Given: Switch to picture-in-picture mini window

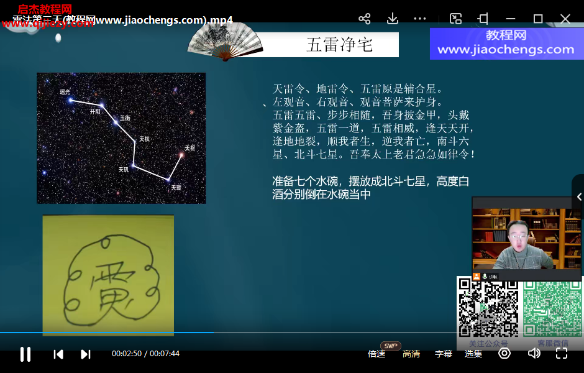Looking at the screenshot, I should (455, 19).
